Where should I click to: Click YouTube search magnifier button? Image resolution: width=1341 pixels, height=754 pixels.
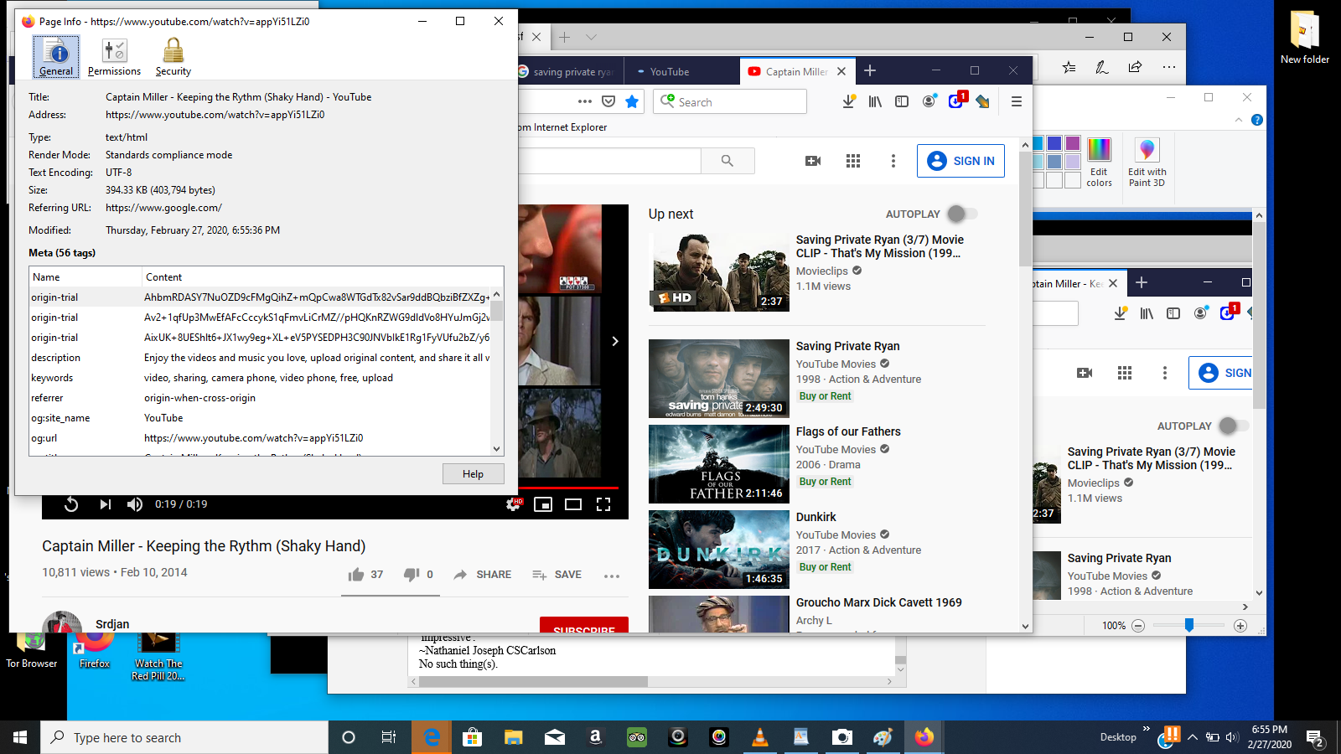[727, 161]
